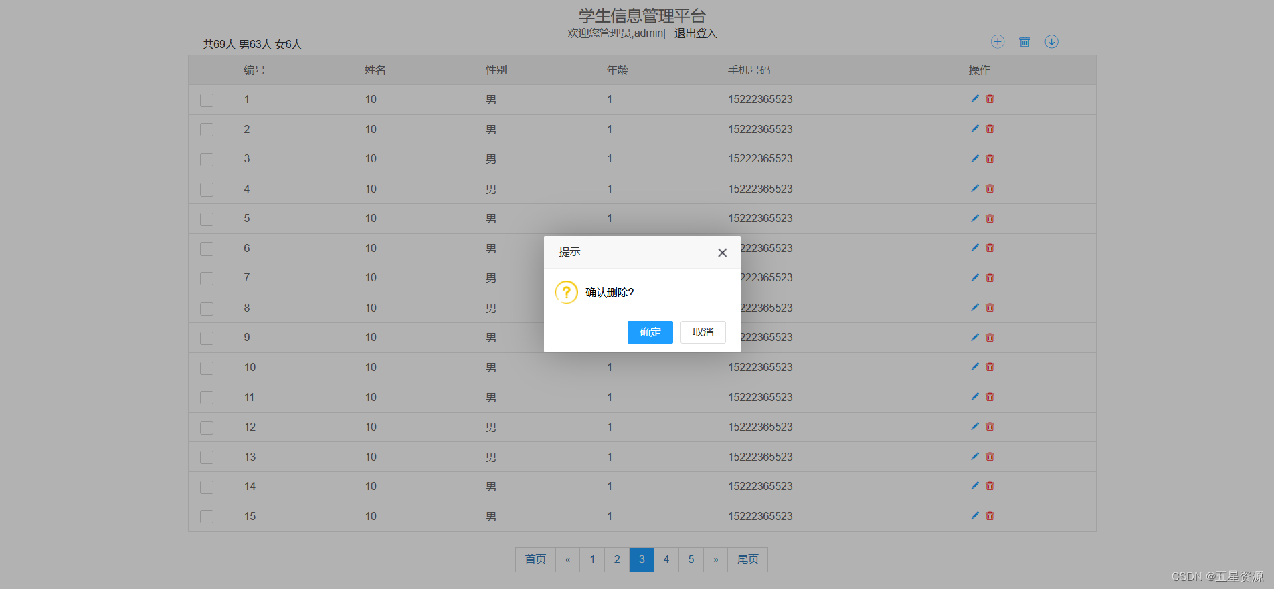Go to last page via 尾页
The image size is (1274, 589).
(747, 560)
